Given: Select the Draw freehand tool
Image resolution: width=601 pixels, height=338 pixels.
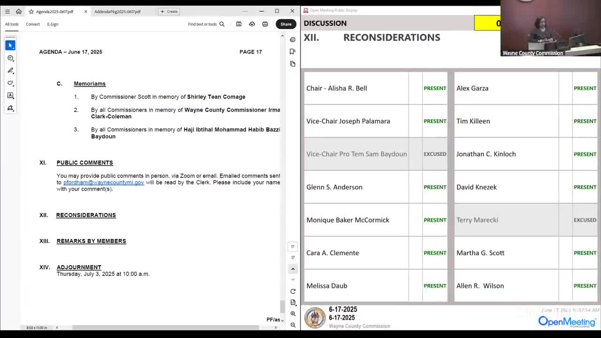Looking at the screenshot, I should (10, 83).
